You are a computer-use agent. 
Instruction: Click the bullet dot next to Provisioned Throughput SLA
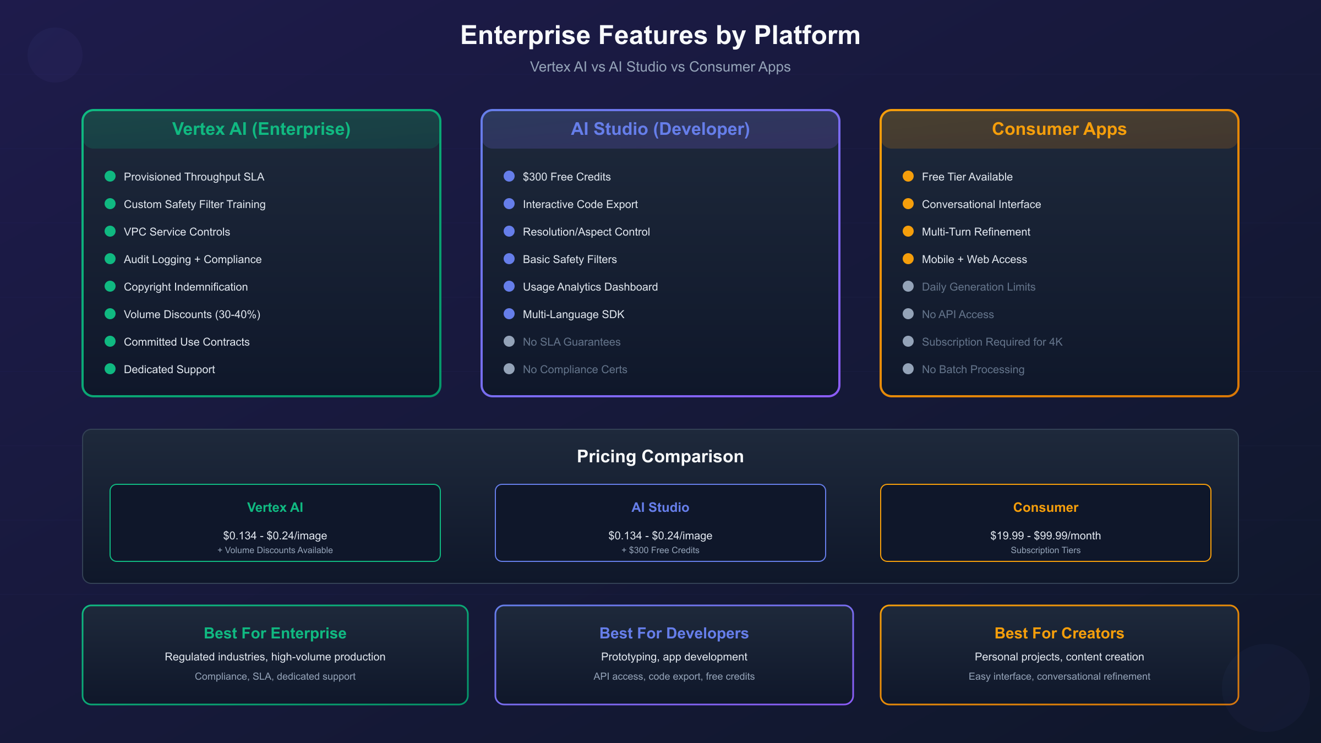110,176
